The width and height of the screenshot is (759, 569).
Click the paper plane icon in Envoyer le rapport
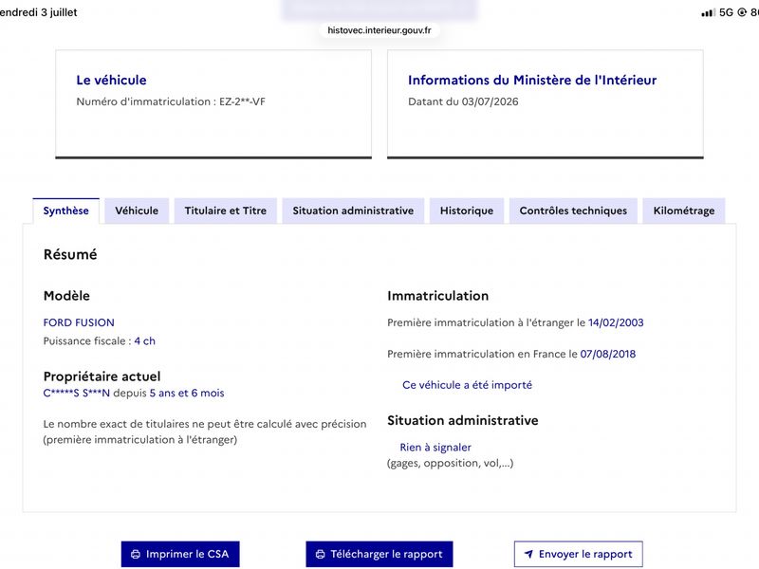coord(528,554)
